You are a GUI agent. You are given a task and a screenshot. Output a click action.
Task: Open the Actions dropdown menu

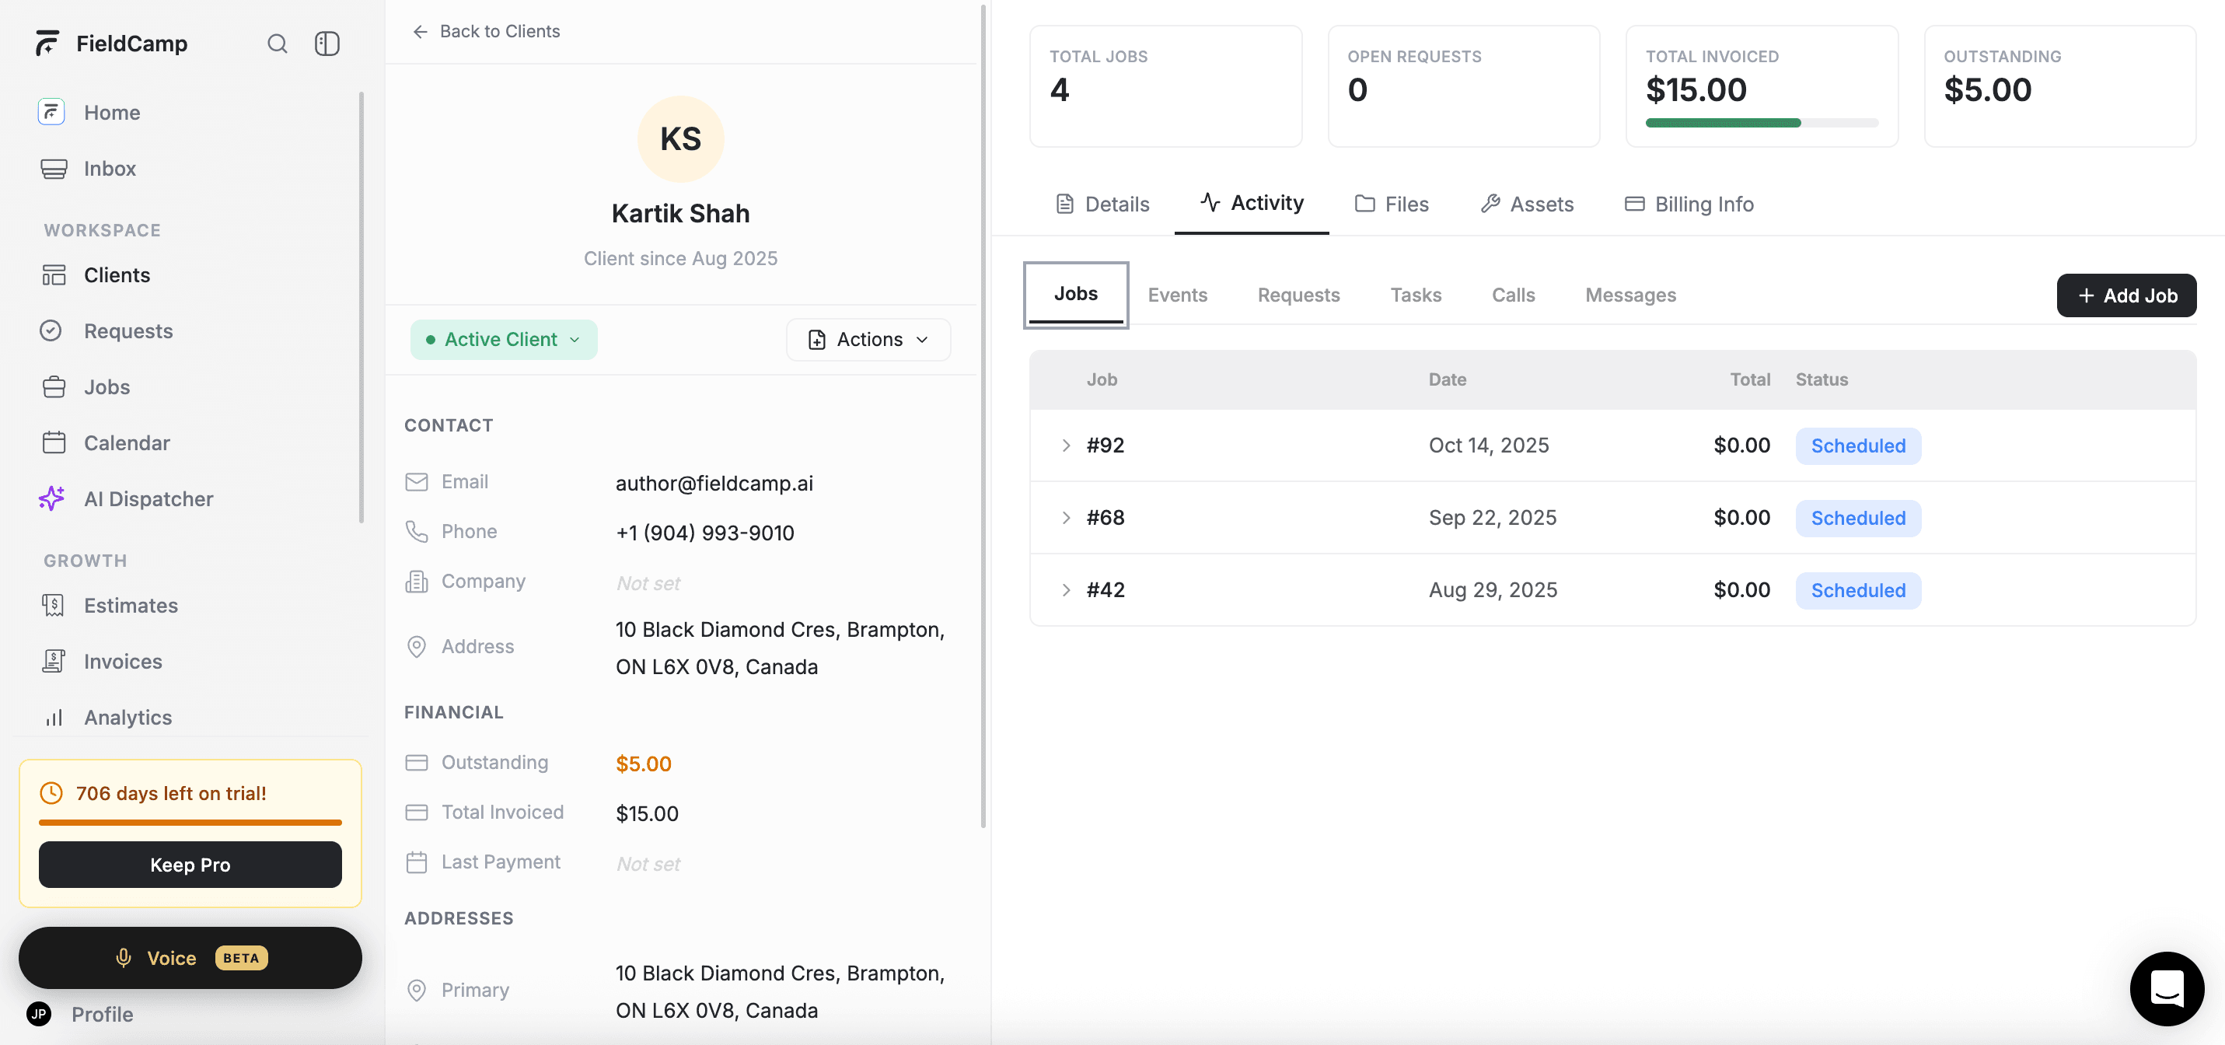pos(867,340)
